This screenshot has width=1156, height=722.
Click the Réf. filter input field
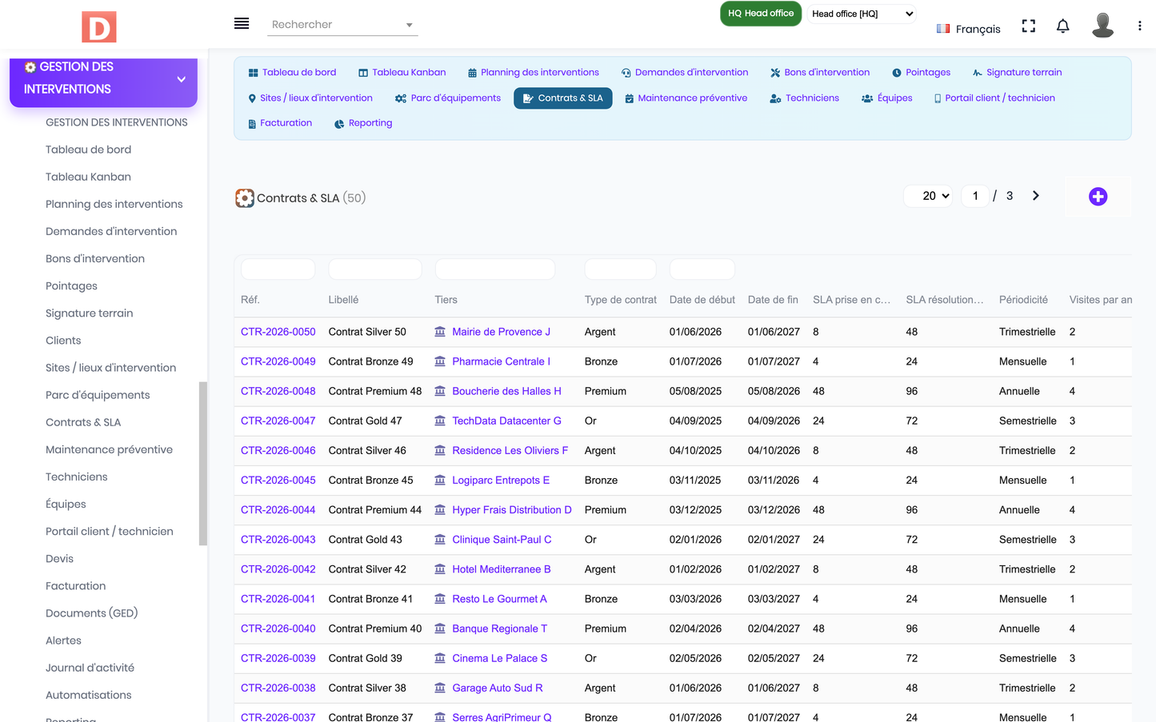tap(278, 269)
